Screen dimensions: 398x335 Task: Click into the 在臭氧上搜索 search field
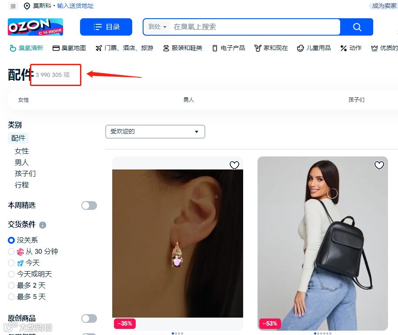tap(255, 27)
